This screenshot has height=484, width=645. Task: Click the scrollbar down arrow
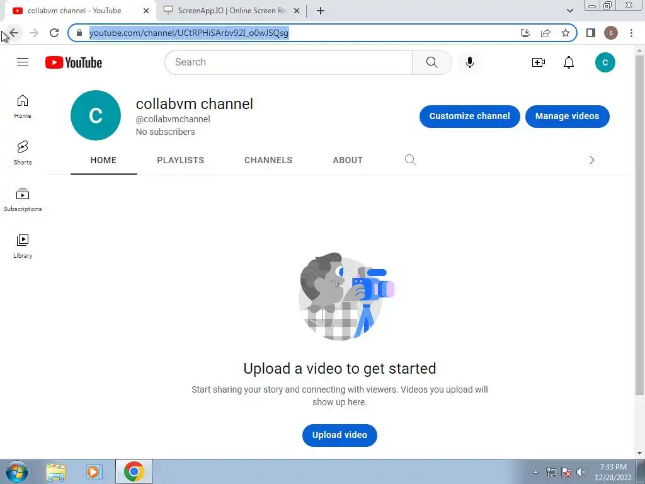[639, 453]
